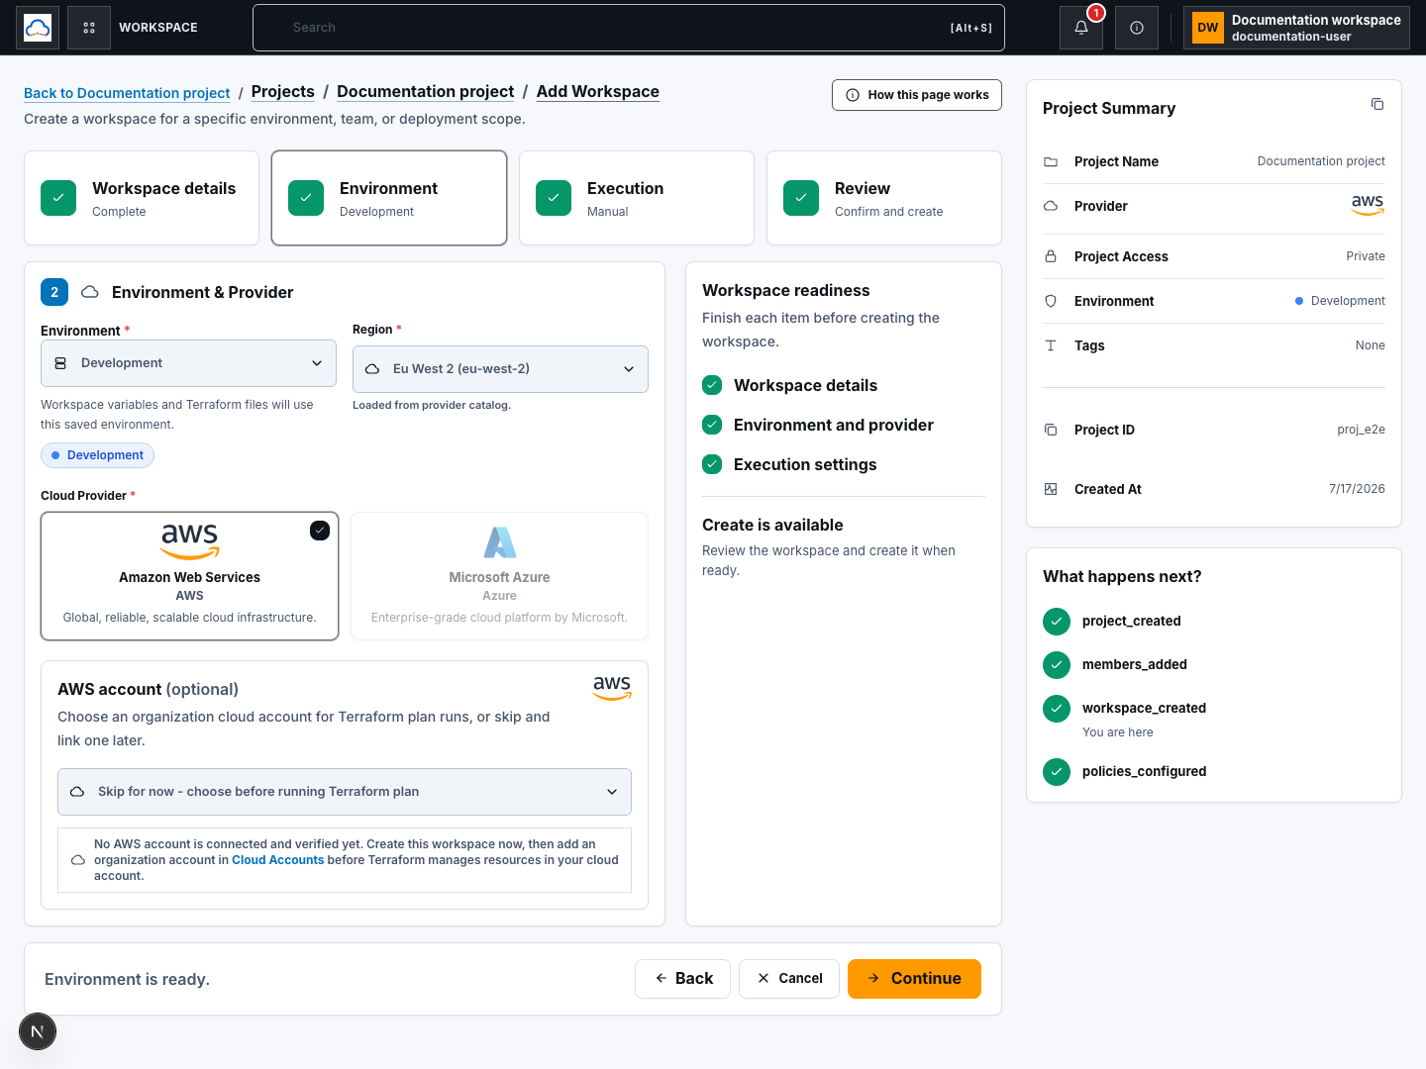The image size is (1426, 1069).
Task: Click the 'You are here' label
Action: [x=1117, y=732]
